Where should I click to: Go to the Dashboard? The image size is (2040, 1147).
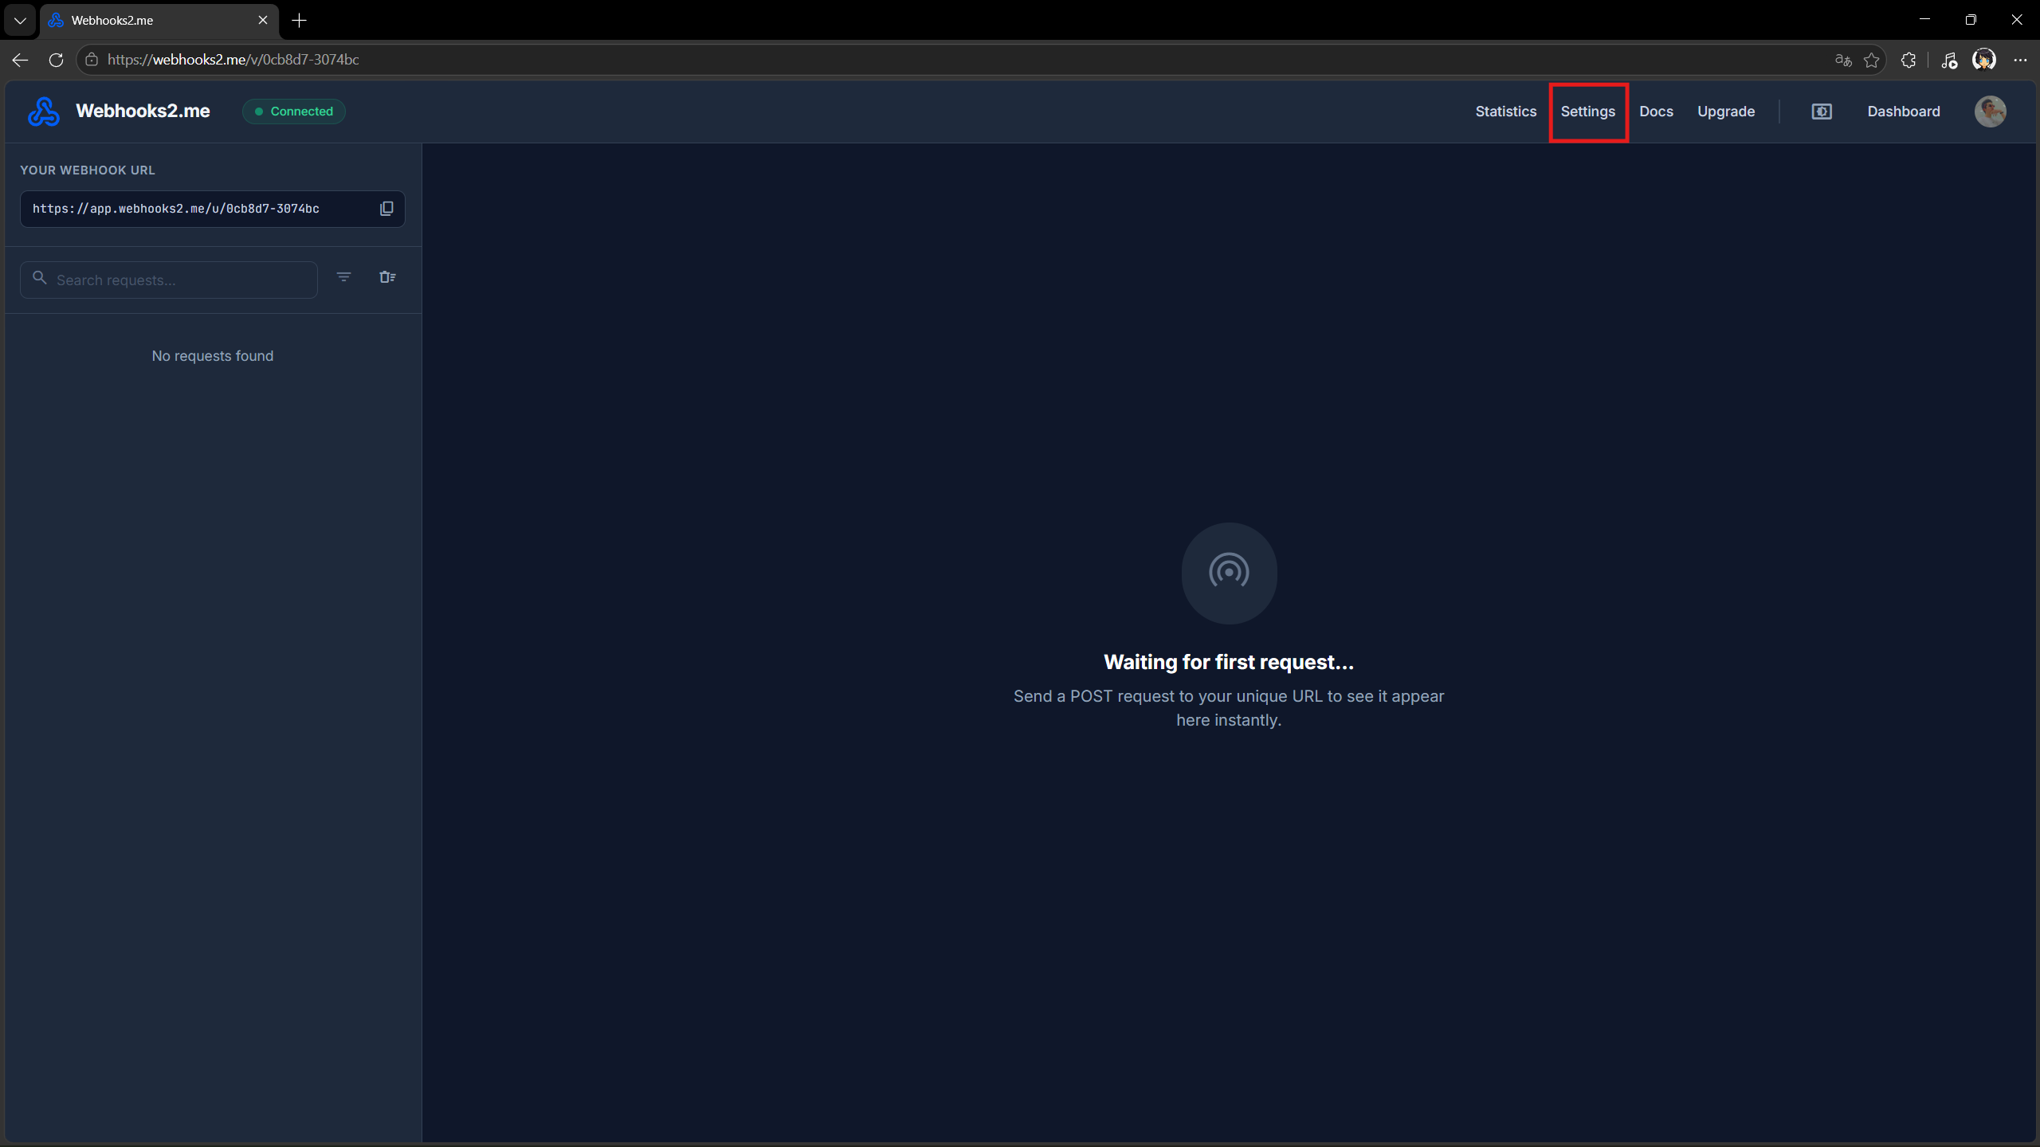point(1903,112)
